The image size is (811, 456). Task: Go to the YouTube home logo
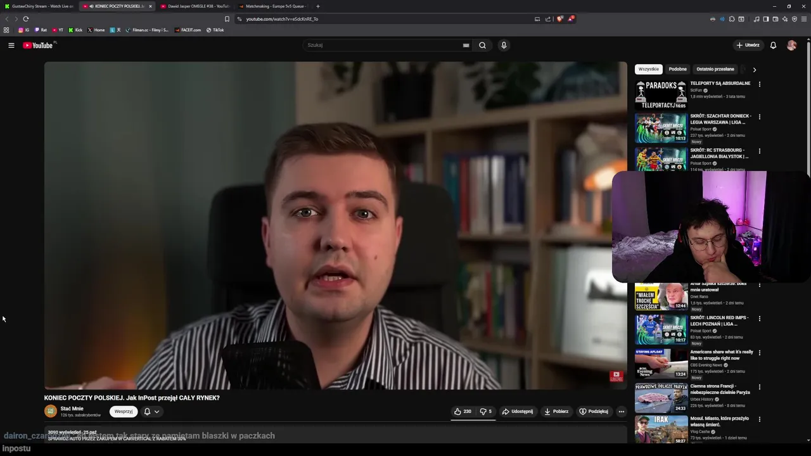38,45
